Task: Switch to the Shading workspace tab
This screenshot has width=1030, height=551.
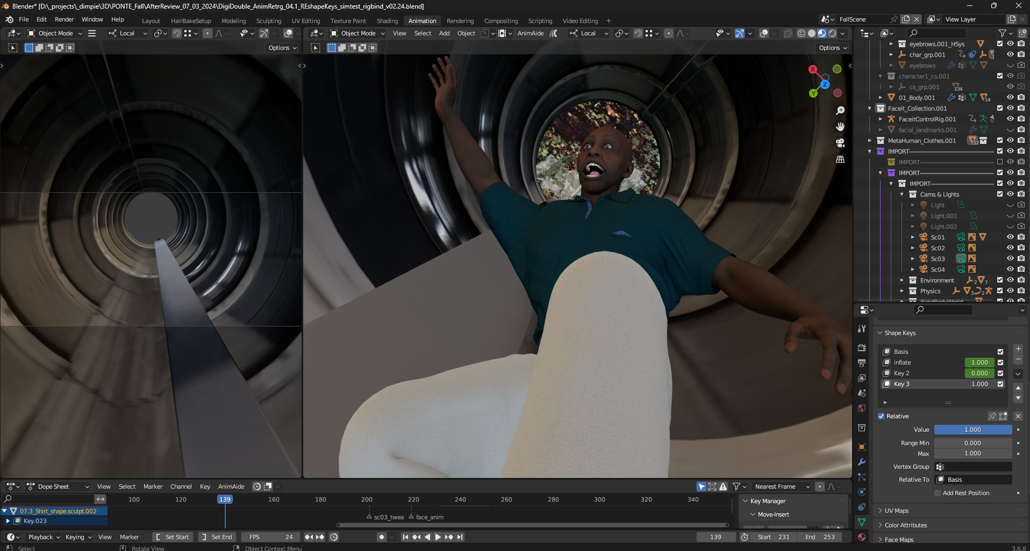Action: [387, 21]
